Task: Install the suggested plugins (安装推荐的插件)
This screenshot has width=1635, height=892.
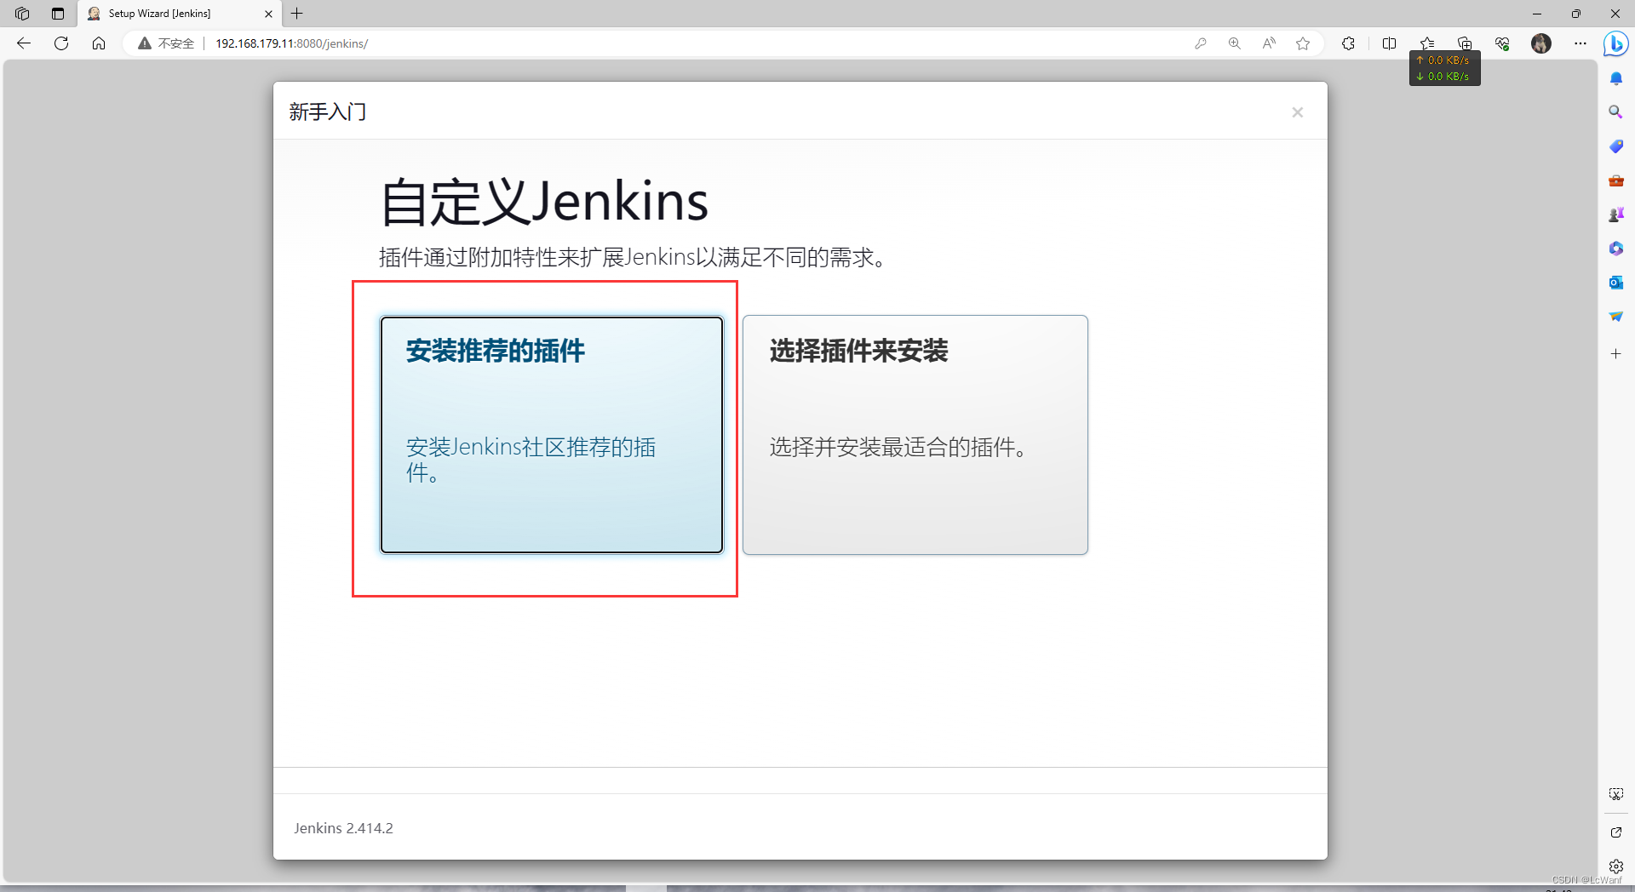Action: pyautogui.click(x=552, y=435)
